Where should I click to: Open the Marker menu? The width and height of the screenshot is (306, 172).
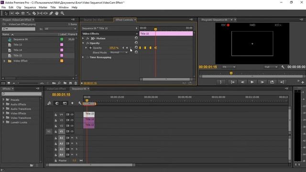[x=43, y=8]
